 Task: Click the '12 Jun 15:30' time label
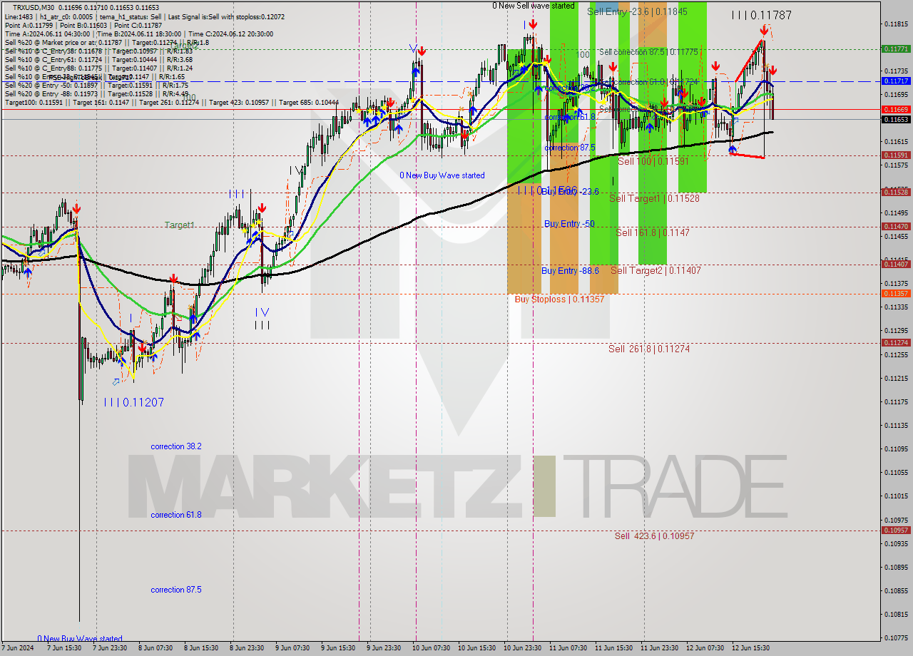[x=750, y=648]
